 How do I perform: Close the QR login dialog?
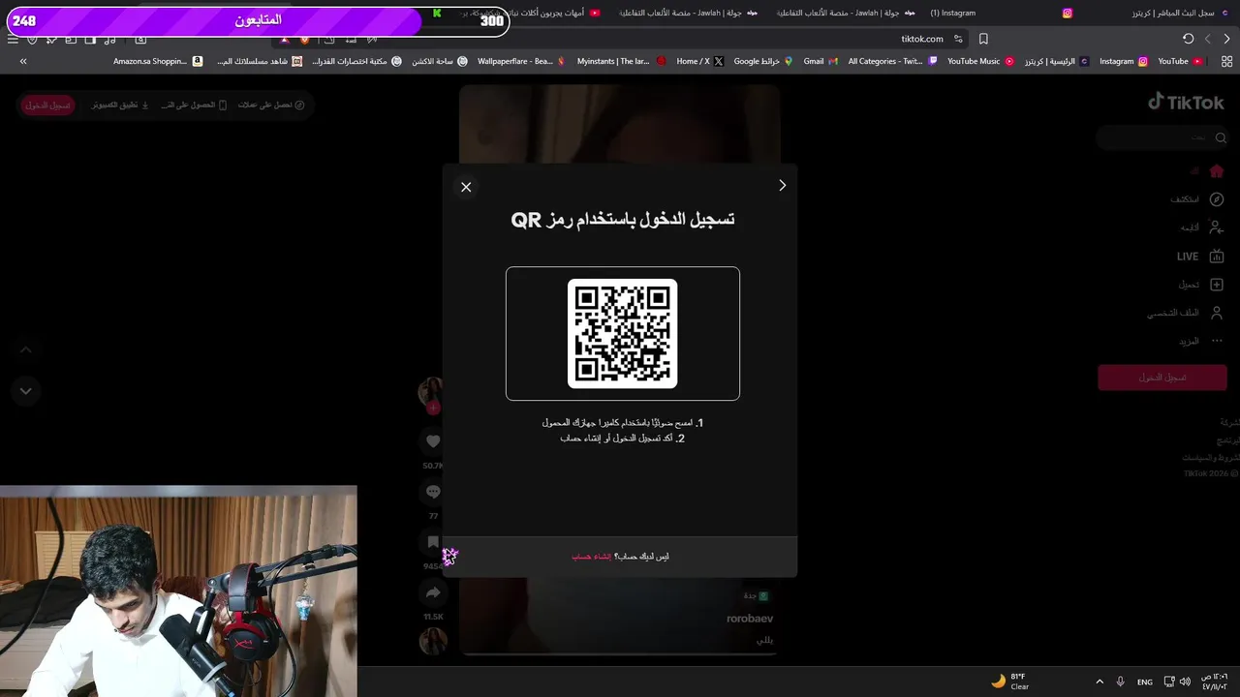point(466,187)
